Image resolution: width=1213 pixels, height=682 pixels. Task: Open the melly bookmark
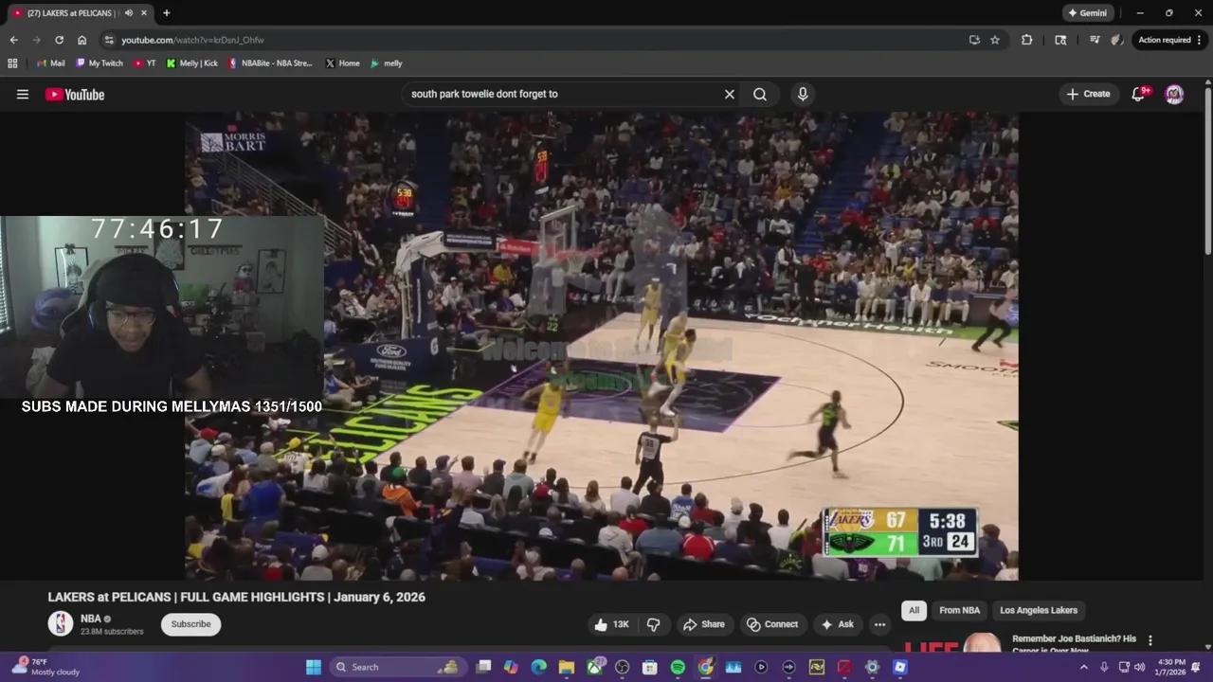tap(387, 63)
